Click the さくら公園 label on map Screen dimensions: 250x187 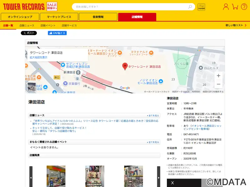point(181,64)
